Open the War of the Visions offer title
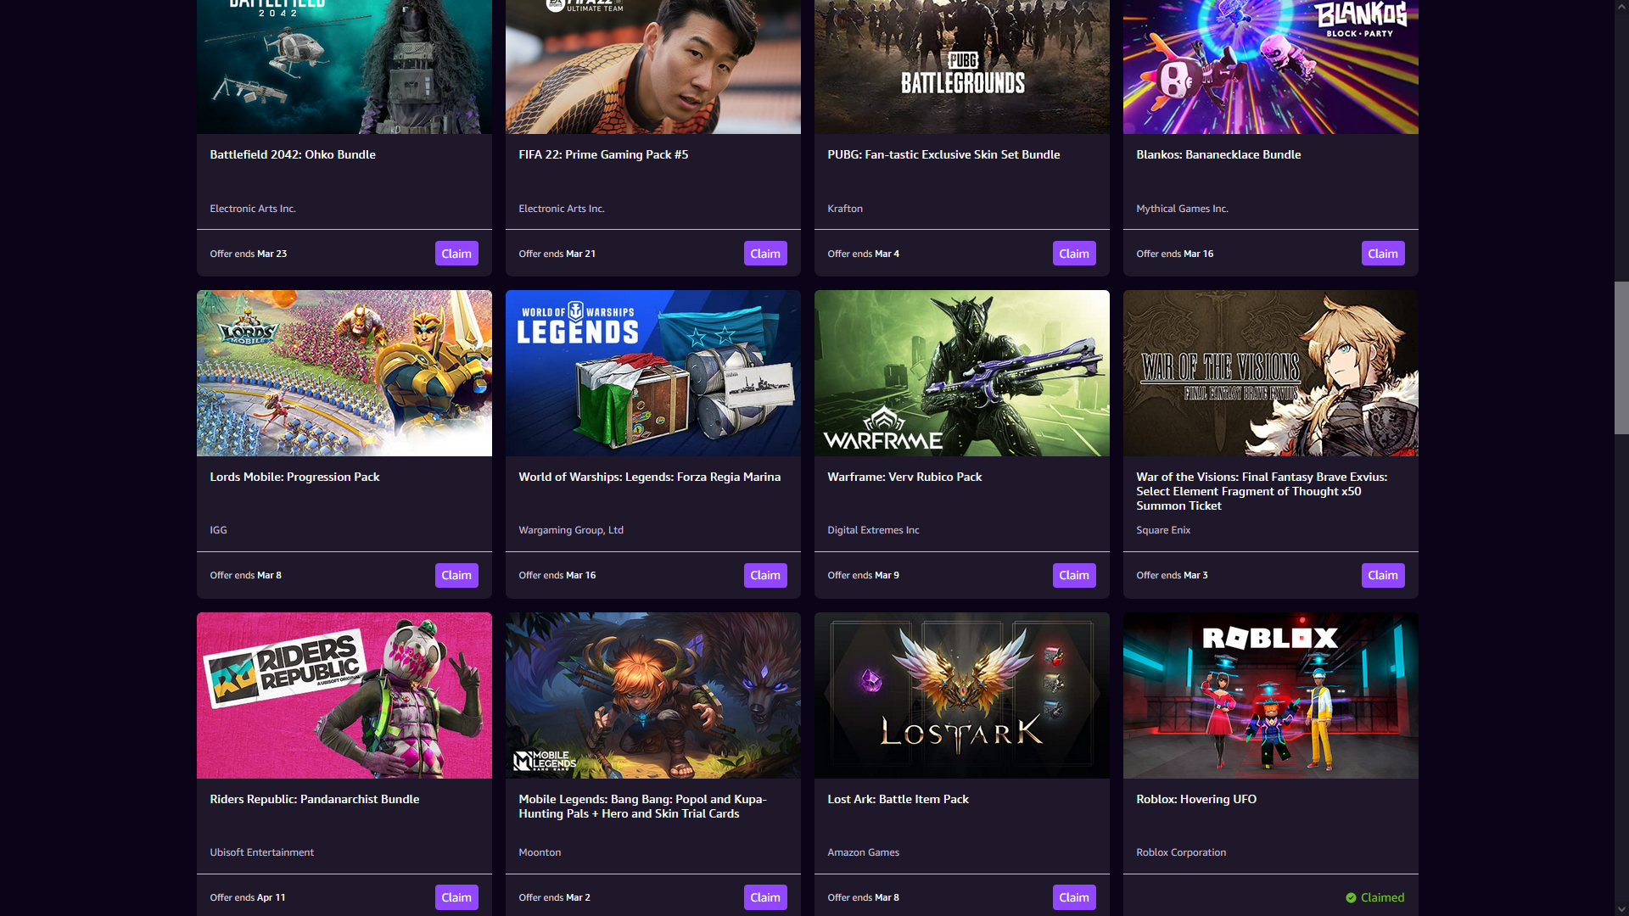Image resolution: width=1629 pixels, height=916 pixels. point(1262,491)
